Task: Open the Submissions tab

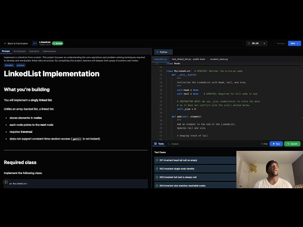Action: click(x=49, y=52)
